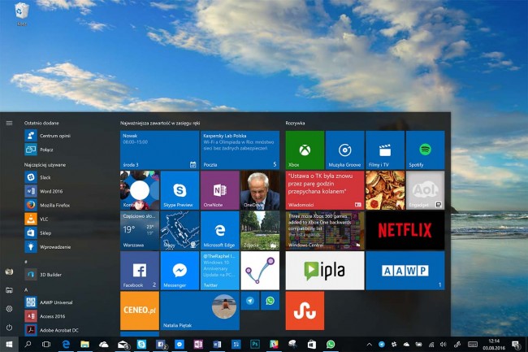Open the Natalia Piętak contact tile
Viewport: 528px width, 352px height.
pos(200,311)
